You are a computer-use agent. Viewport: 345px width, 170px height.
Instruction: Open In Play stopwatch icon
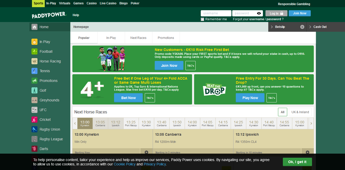[x=35, y=42]
